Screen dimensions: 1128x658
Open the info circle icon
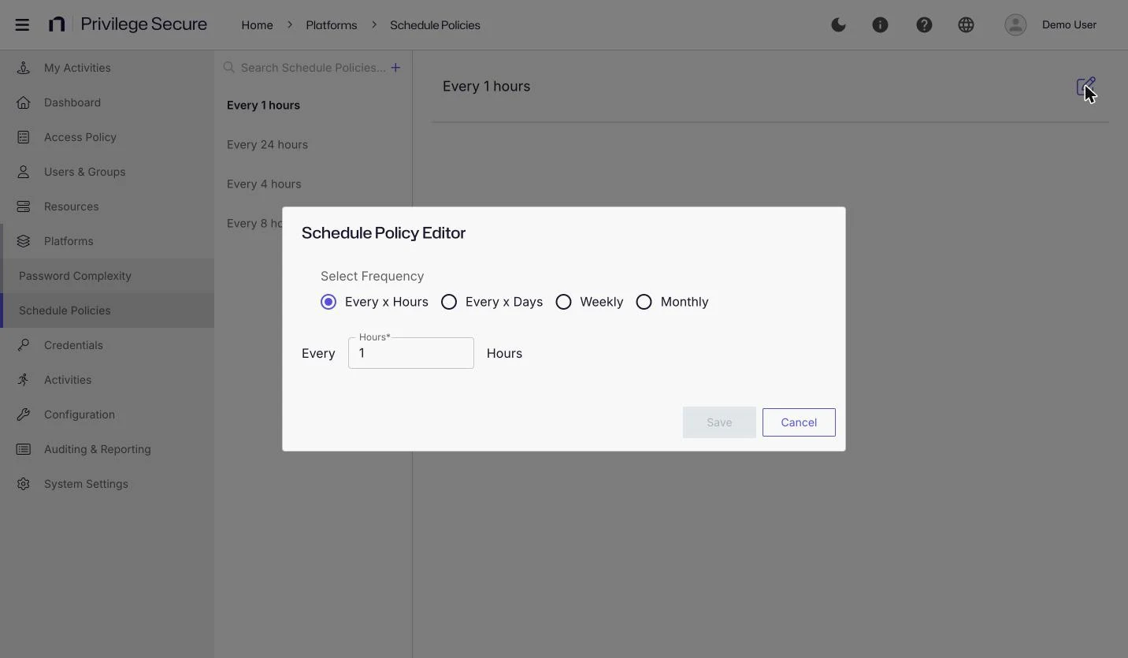click(880, 24)
